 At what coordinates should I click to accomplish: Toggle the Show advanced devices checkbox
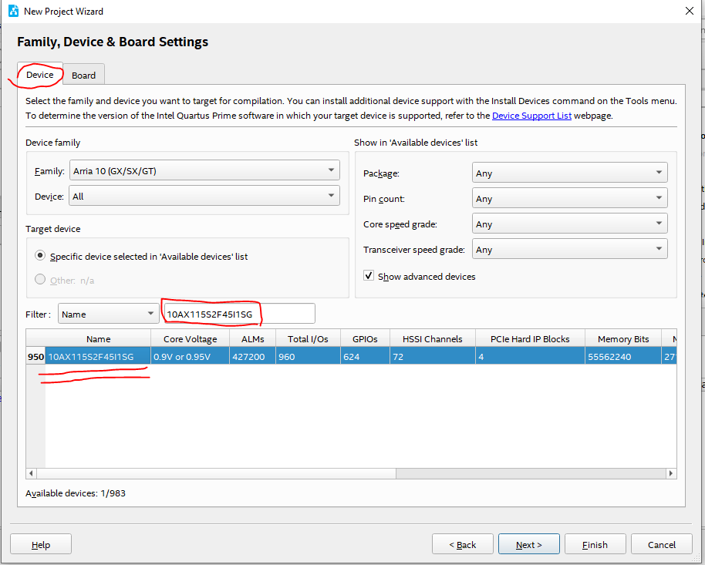point(369,276)
